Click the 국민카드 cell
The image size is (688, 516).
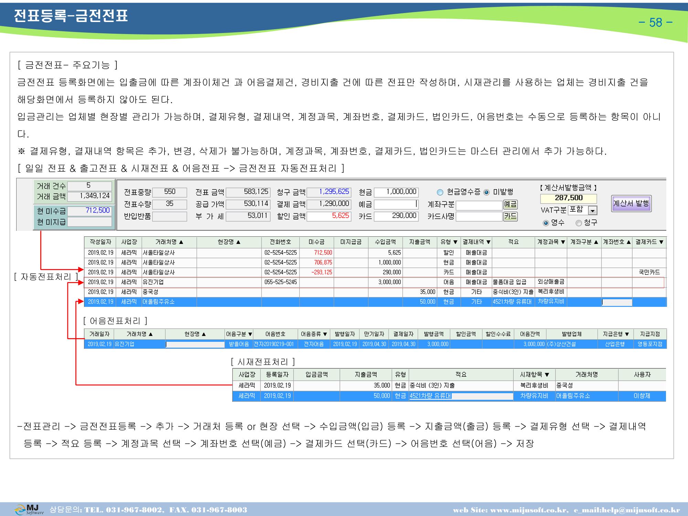(x=649, y=272)
